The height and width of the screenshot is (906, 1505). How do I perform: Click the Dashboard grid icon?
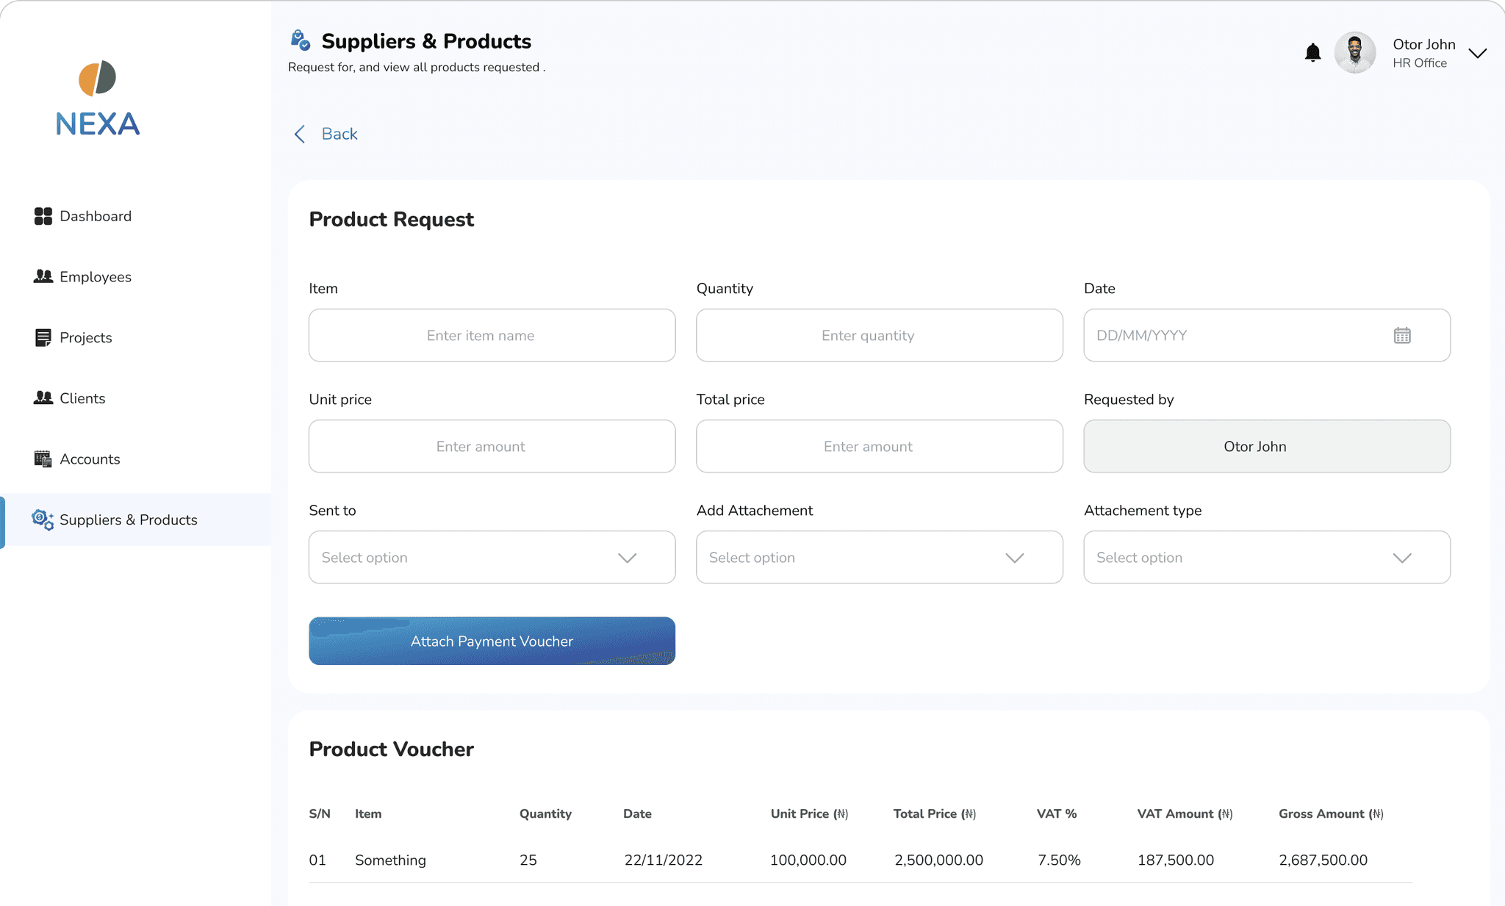click(43, 216)
